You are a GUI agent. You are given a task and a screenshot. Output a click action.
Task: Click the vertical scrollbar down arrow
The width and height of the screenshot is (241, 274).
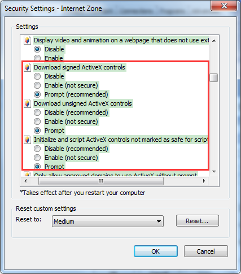coord(214,172)
